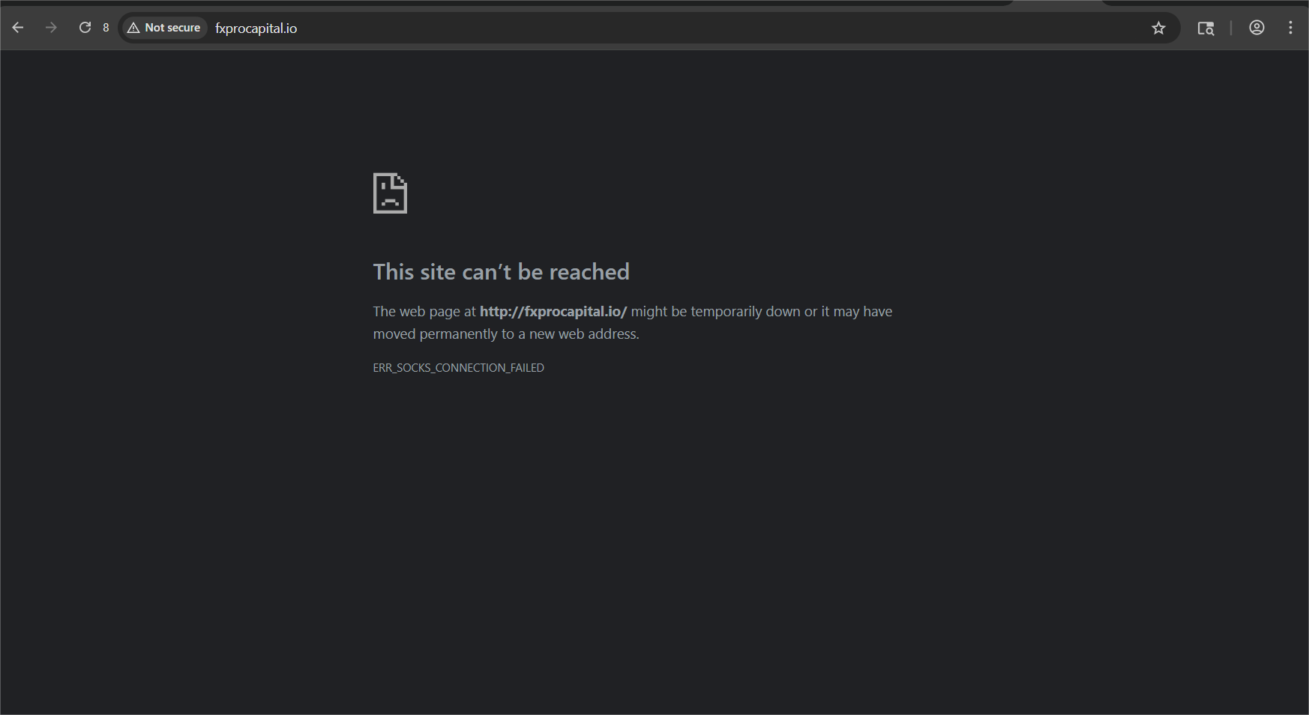Screen dimensions: 1309x715
Task: Open the profile avatar menu
Action: point(1257,28)
